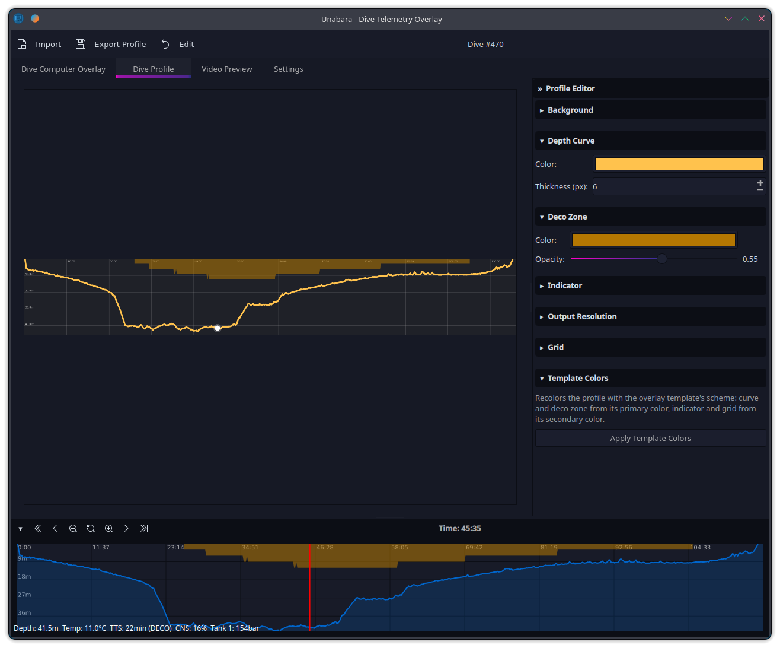The width and height of the screenshot is (780, 648).
Task: Click the Export Profile save icon
Action: pyautogui.click(x=81, y=44)
